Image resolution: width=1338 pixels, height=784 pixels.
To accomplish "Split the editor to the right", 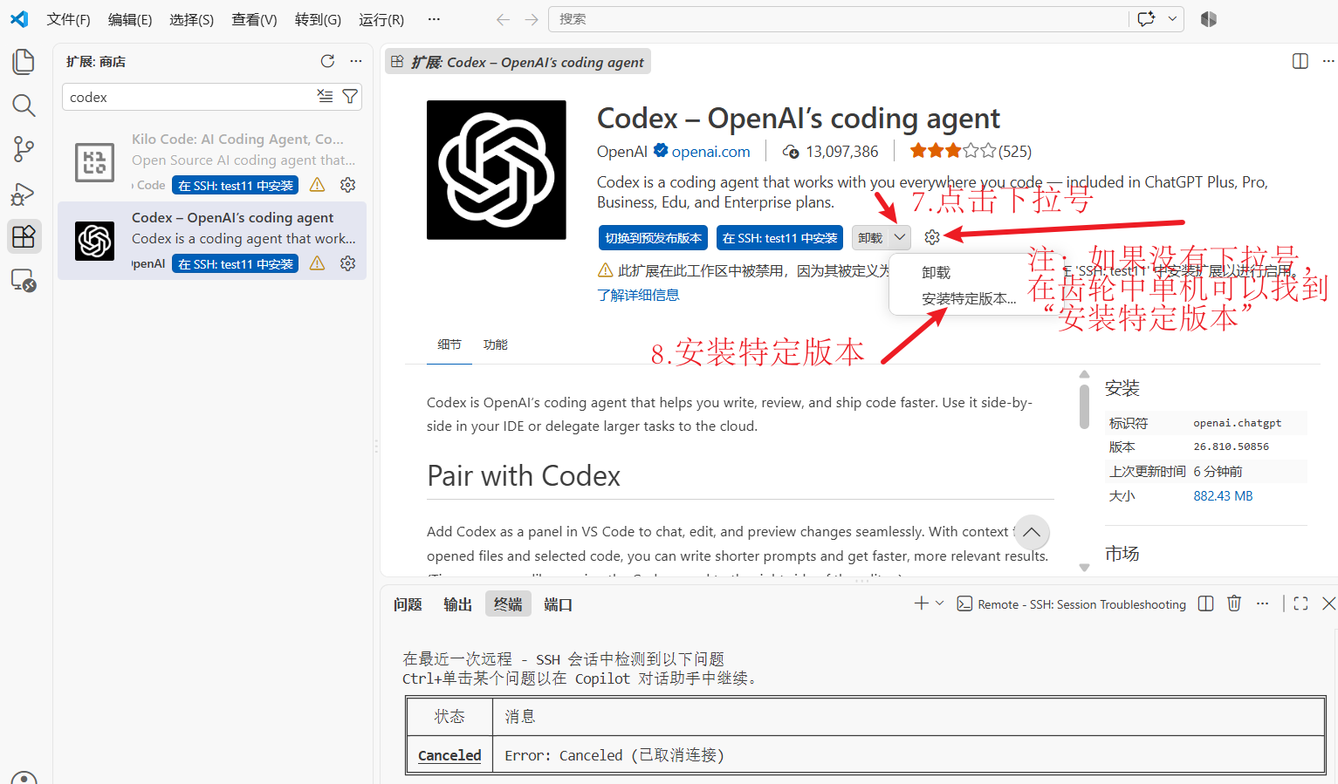I will pyautogui.click(x=1300, y=61).
